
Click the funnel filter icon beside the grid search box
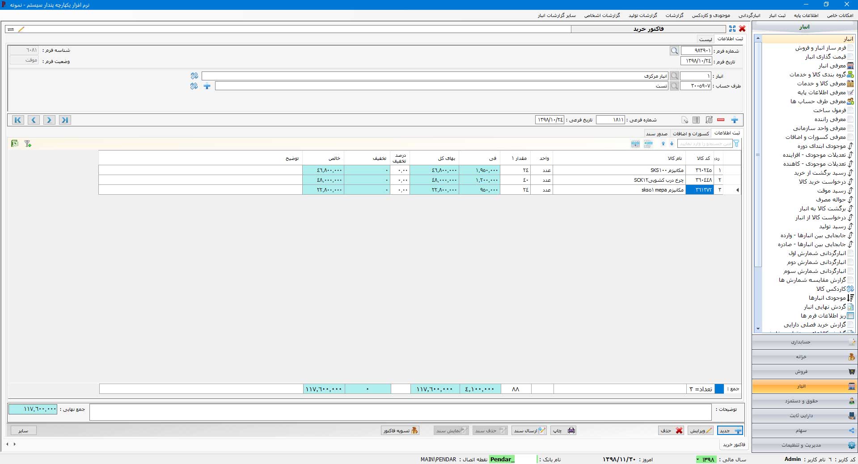point(736,143)
